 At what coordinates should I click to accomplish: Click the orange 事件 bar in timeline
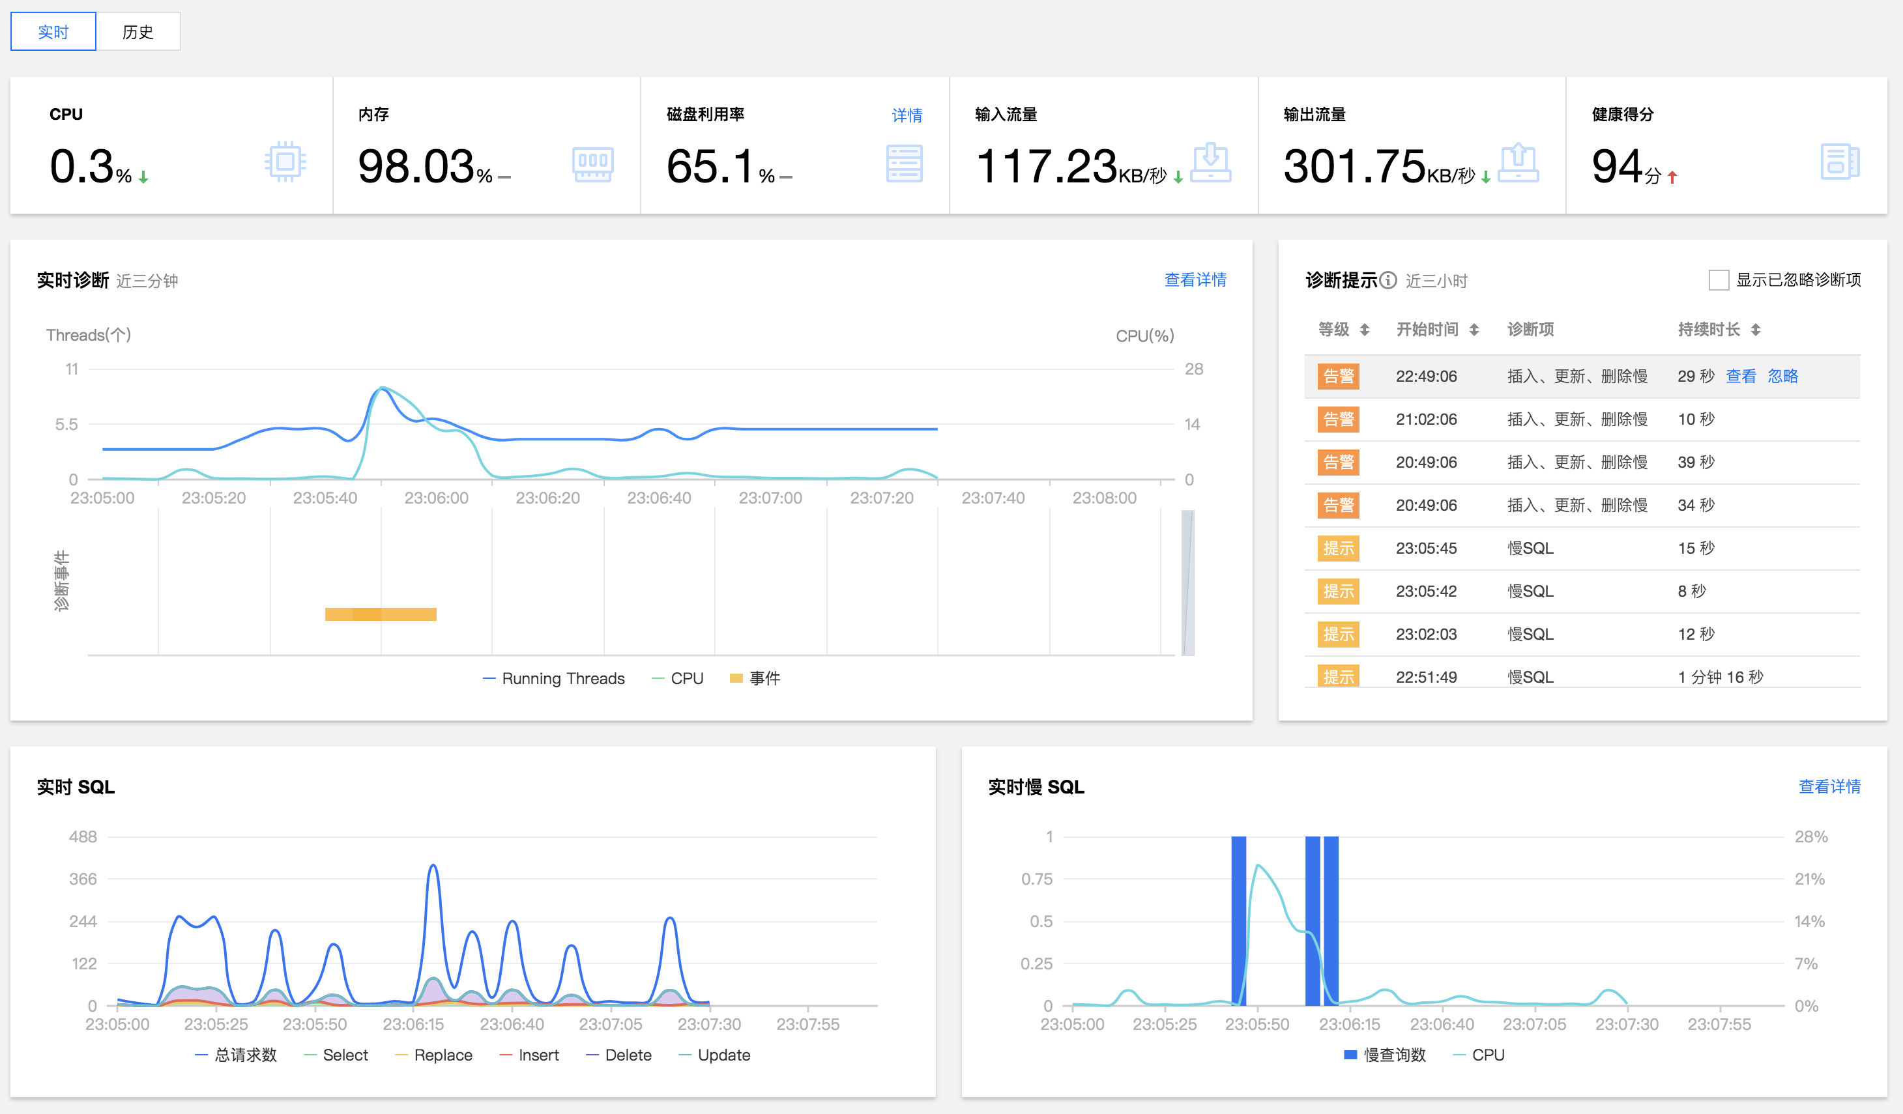381,614
